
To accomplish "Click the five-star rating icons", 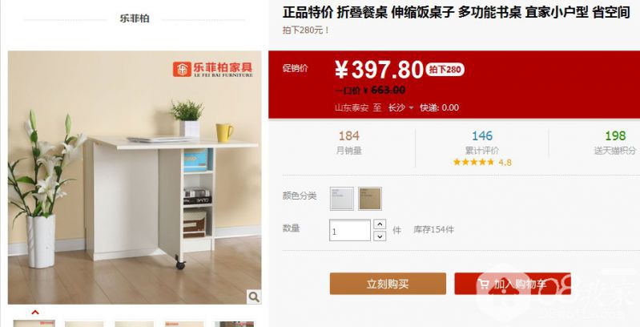I will click(473, 162).
